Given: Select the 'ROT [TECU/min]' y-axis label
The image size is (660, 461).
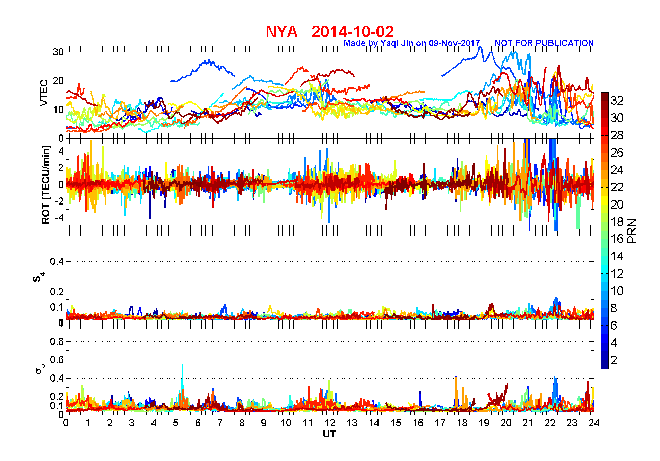Looking at the screenshot, I should [46, 184].
